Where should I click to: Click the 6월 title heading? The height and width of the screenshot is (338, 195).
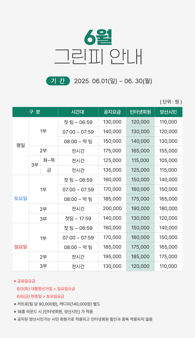point(98,37)
